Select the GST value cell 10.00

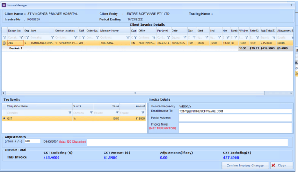[107, 119]
